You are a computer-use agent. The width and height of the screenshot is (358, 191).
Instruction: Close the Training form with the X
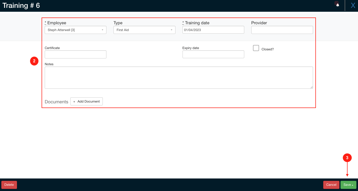pyautogui.click(x=353, y=5)
